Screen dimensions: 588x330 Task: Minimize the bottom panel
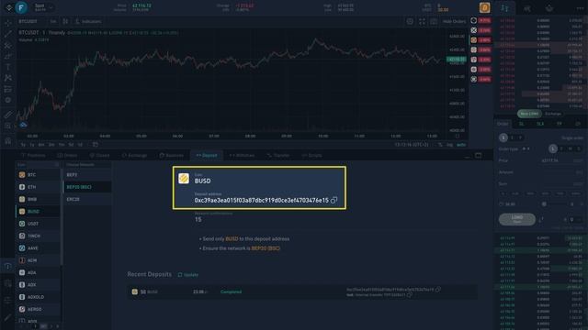pos(467,157)
